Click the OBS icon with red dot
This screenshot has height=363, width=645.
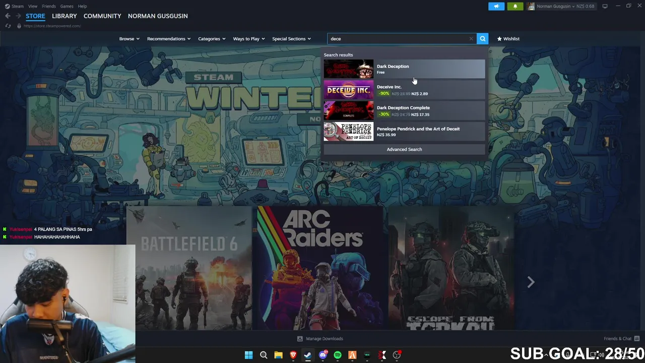click(397, 355)
